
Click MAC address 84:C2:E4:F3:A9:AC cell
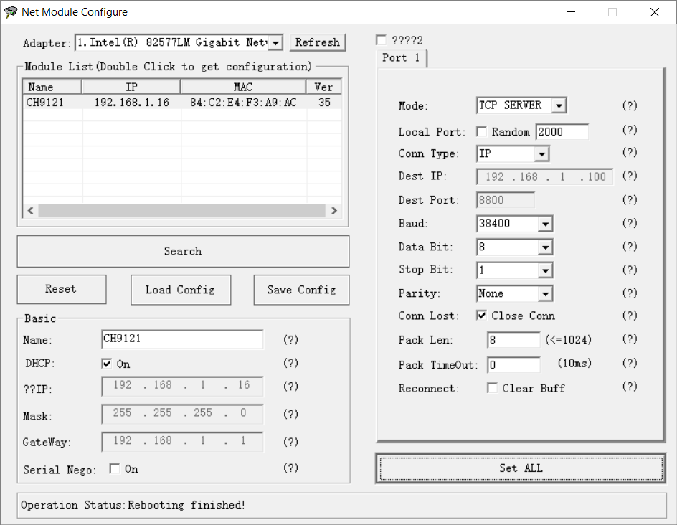[243, 103]
